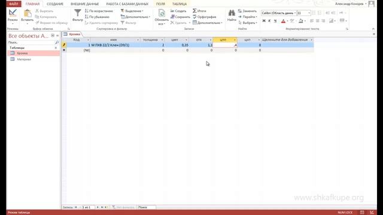Sort По возрастанию ascending

pyautogui.click(x=99, y=11)
